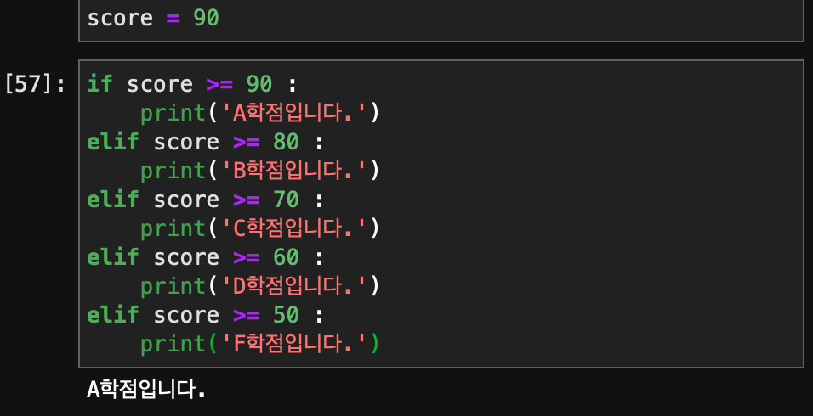This screenshot has width=813, height=416.
Task: Click the [57]: cell prompt label
Action: pyautogui.click(x=35, y=84)
